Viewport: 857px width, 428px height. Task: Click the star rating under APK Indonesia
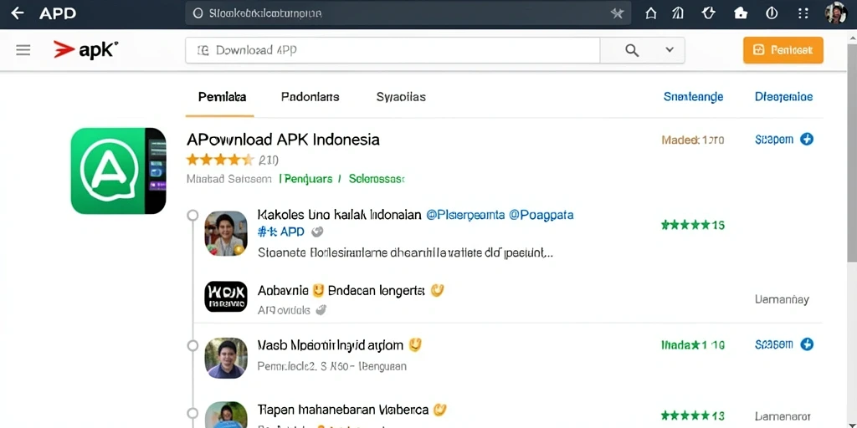tap(220, 160)
